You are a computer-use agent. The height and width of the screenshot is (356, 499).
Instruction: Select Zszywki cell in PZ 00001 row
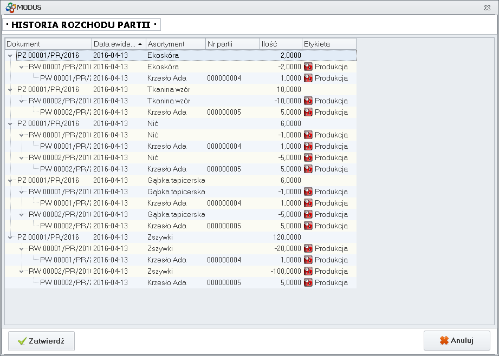(x=176, y=237)
